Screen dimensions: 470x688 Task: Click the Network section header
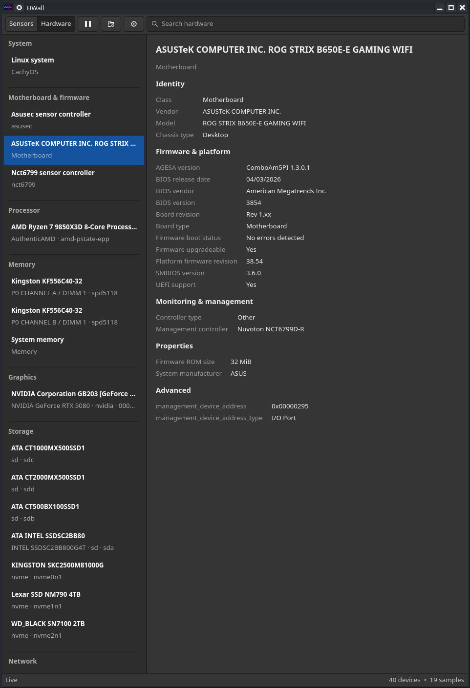pos(22,661)
